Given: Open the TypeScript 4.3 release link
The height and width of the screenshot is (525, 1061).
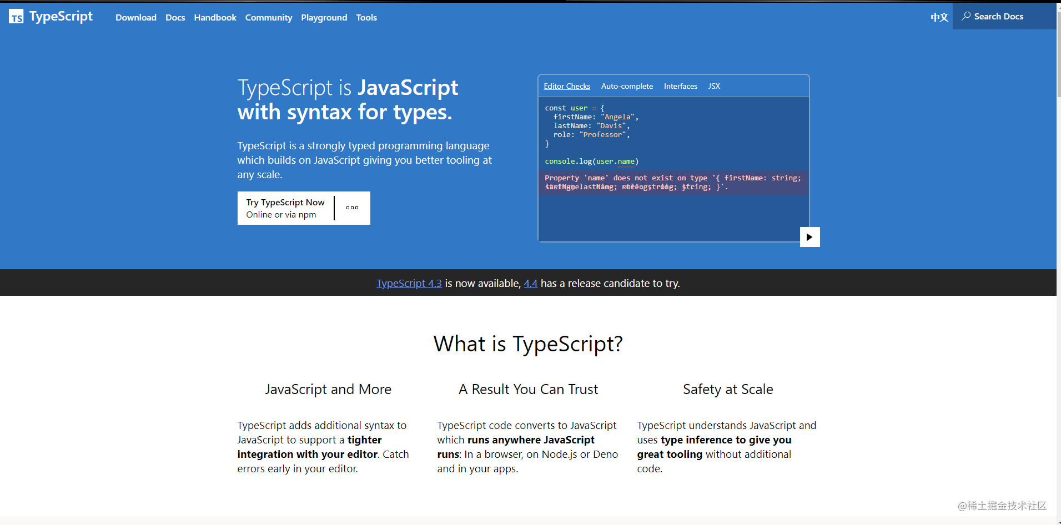Looking at the screenshot, I should coord(409,284).
